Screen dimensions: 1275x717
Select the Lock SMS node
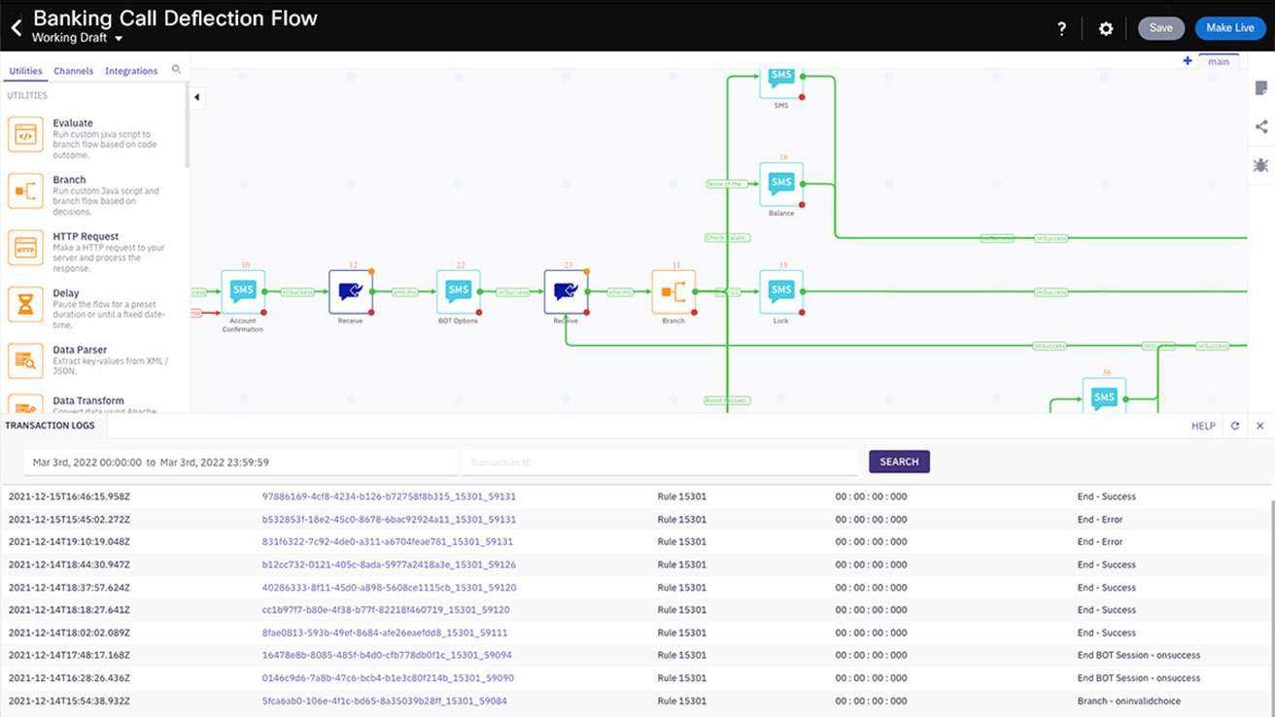pyautogui.click(x=781, y=291)
